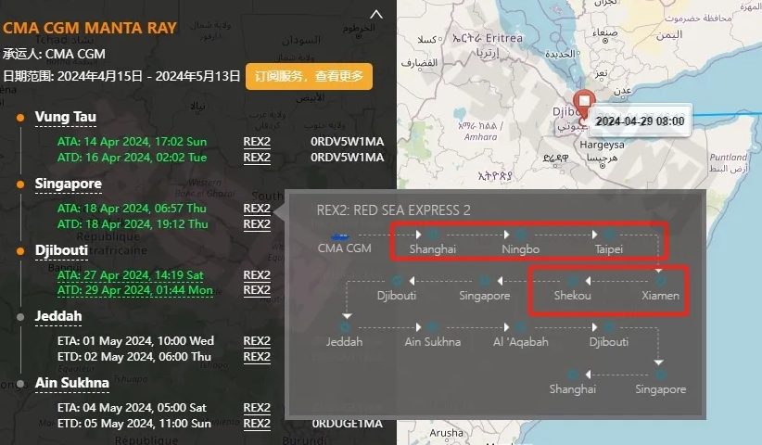Click the Al 'Aqabah node circle in route diagram
Image resolution: width=762 pixels, height=445 pixels.
[520, 327]
